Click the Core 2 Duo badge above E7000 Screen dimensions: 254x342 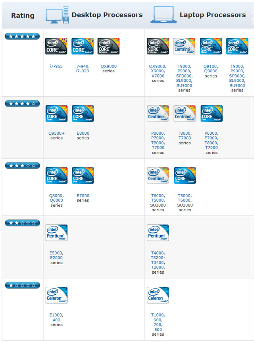pos(83,175)
